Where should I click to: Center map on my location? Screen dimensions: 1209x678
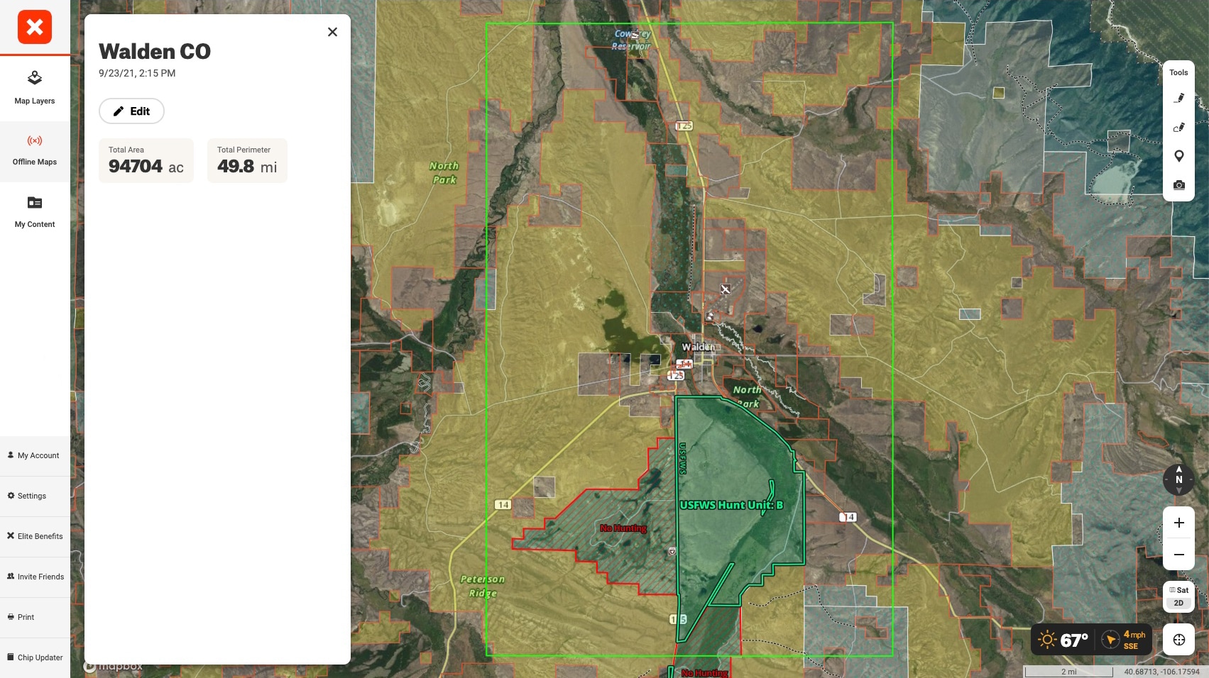pyautogui.click(x=1178, y=640)
